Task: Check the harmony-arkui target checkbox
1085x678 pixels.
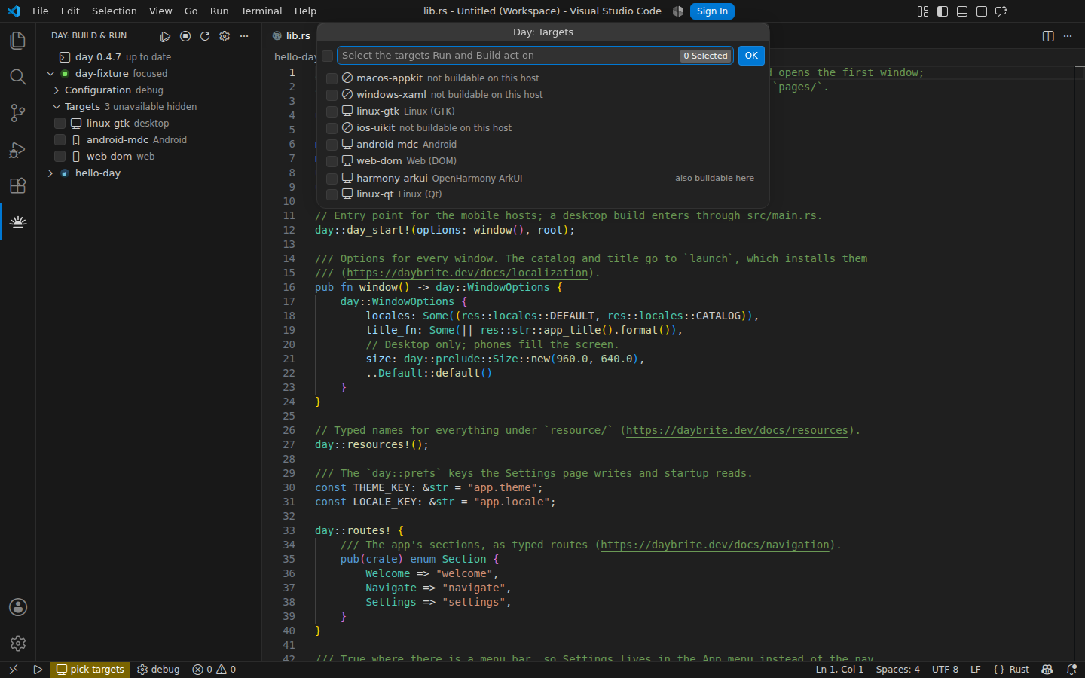Action: click(x=332, y=179)
